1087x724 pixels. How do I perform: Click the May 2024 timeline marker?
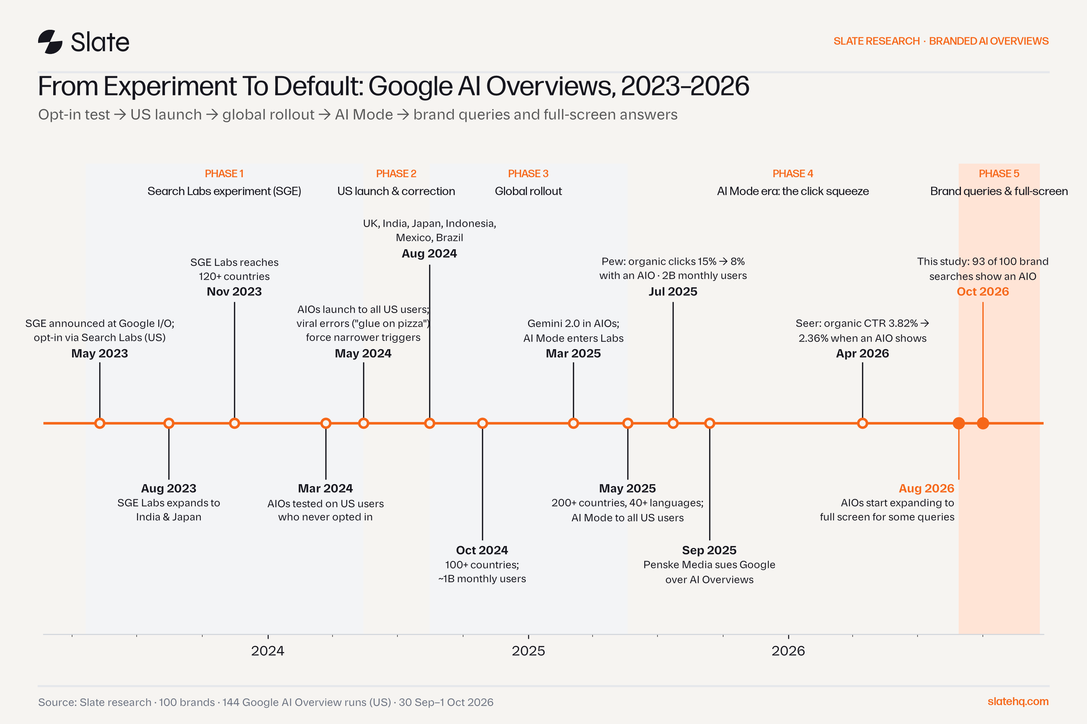tap(364, 423)
